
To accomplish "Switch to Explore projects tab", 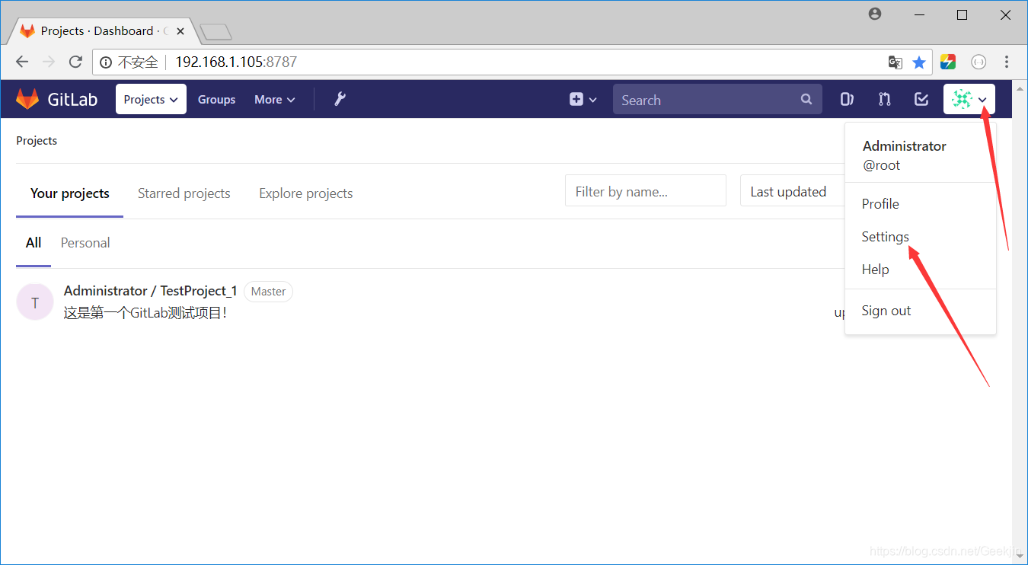I will pyautogui.click(x=305, y=193).
